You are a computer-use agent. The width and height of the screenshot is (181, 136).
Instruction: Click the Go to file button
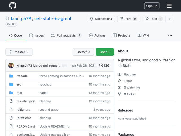[83, 52]
